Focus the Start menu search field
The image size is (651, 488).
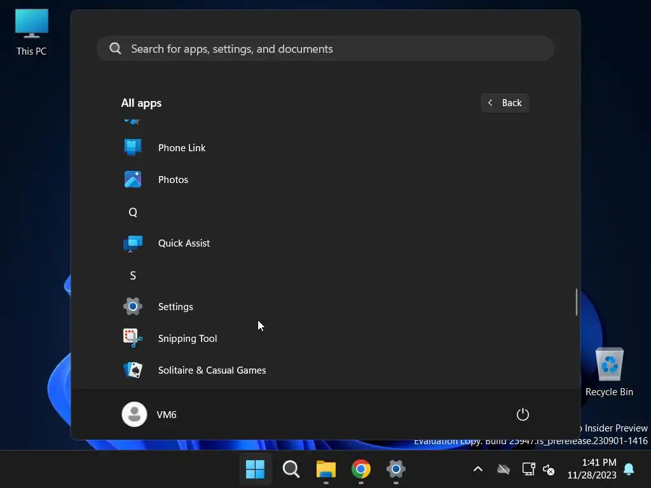(325, 48)
